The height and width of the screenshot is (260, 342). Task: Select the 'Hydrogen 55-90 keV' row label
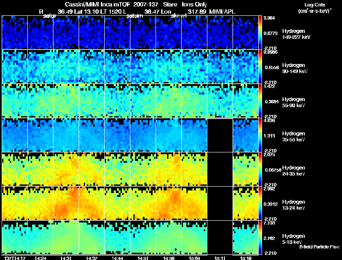pos(294,102)
